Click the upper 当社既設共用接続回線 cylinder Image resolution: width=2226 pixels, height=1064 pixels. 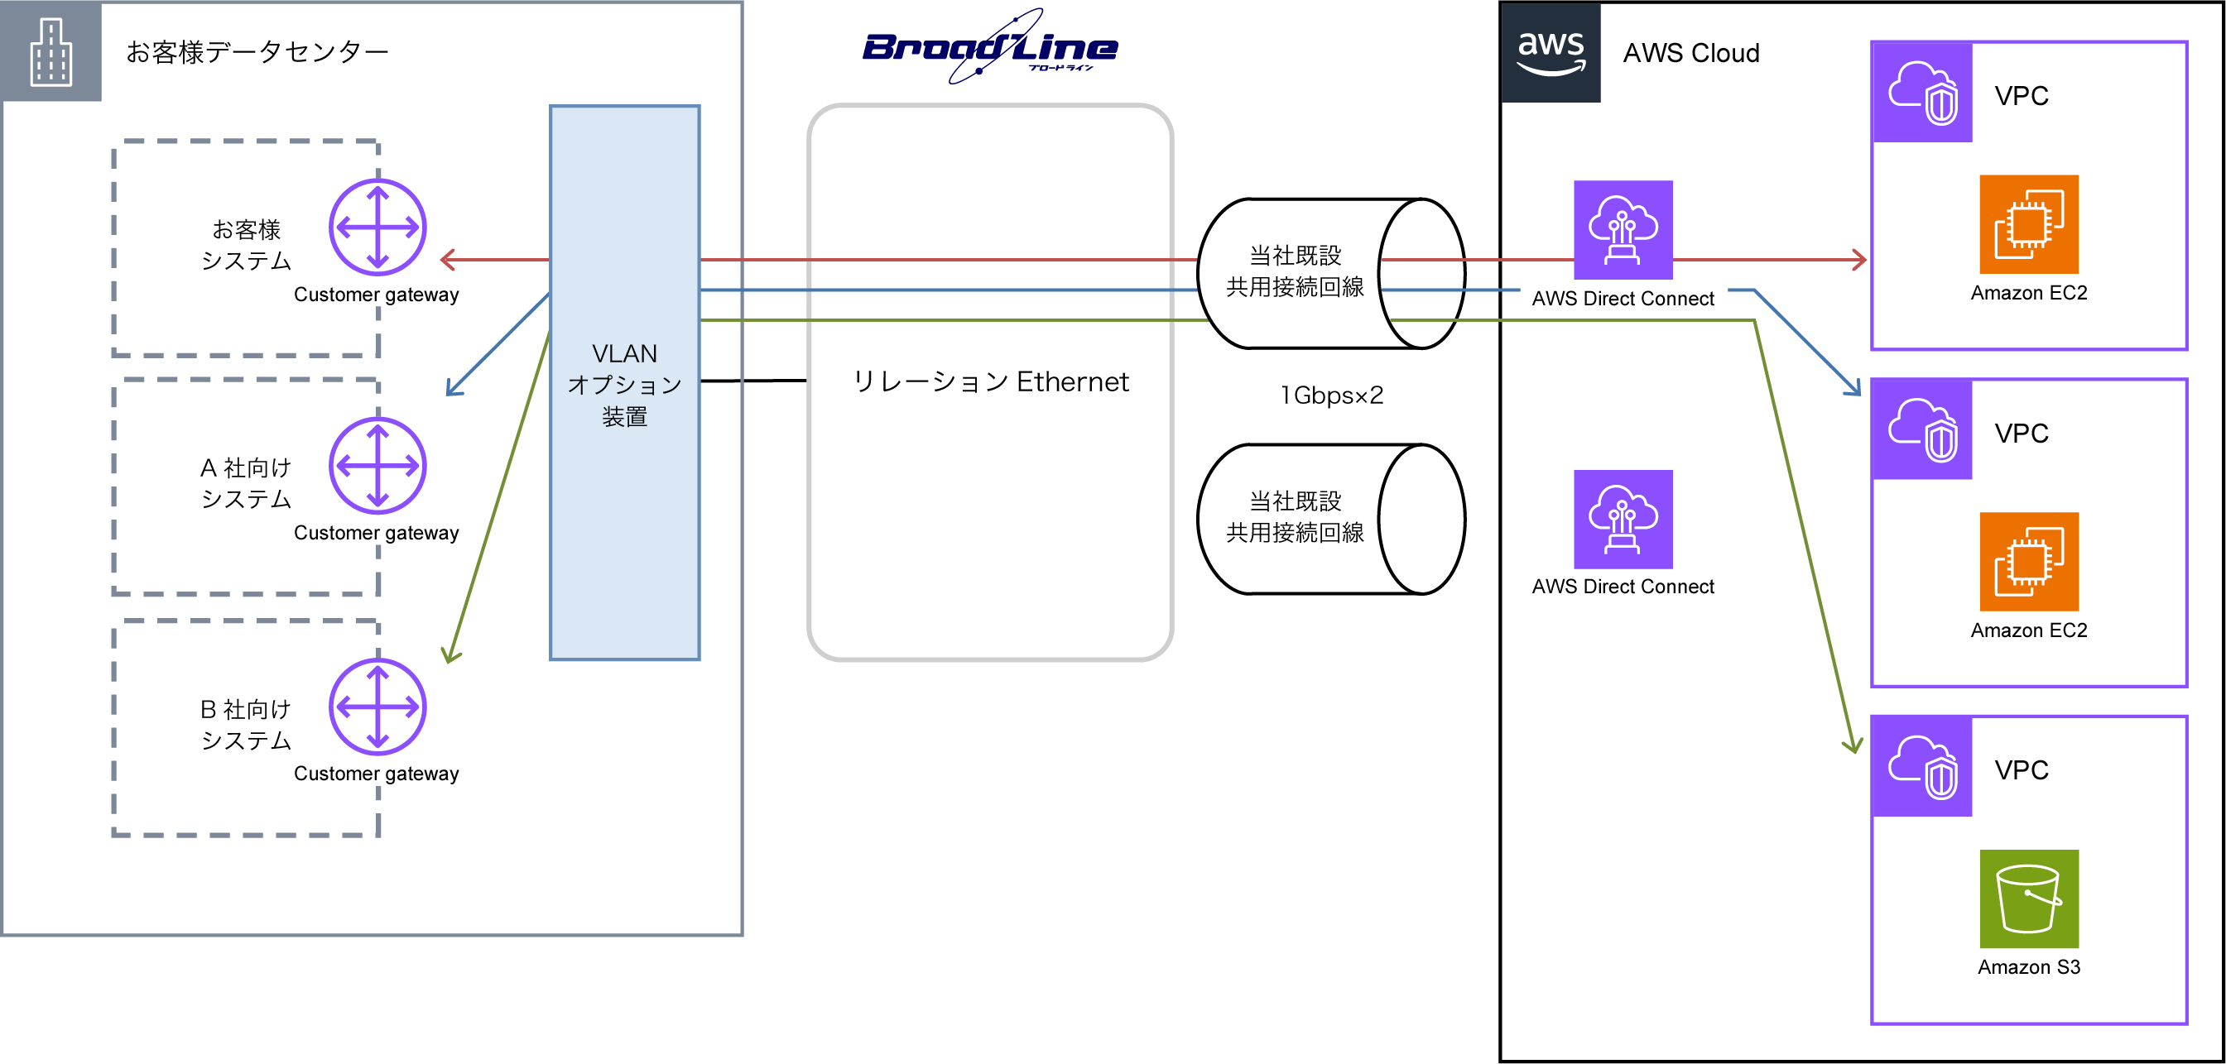(x=1332, y=273)
